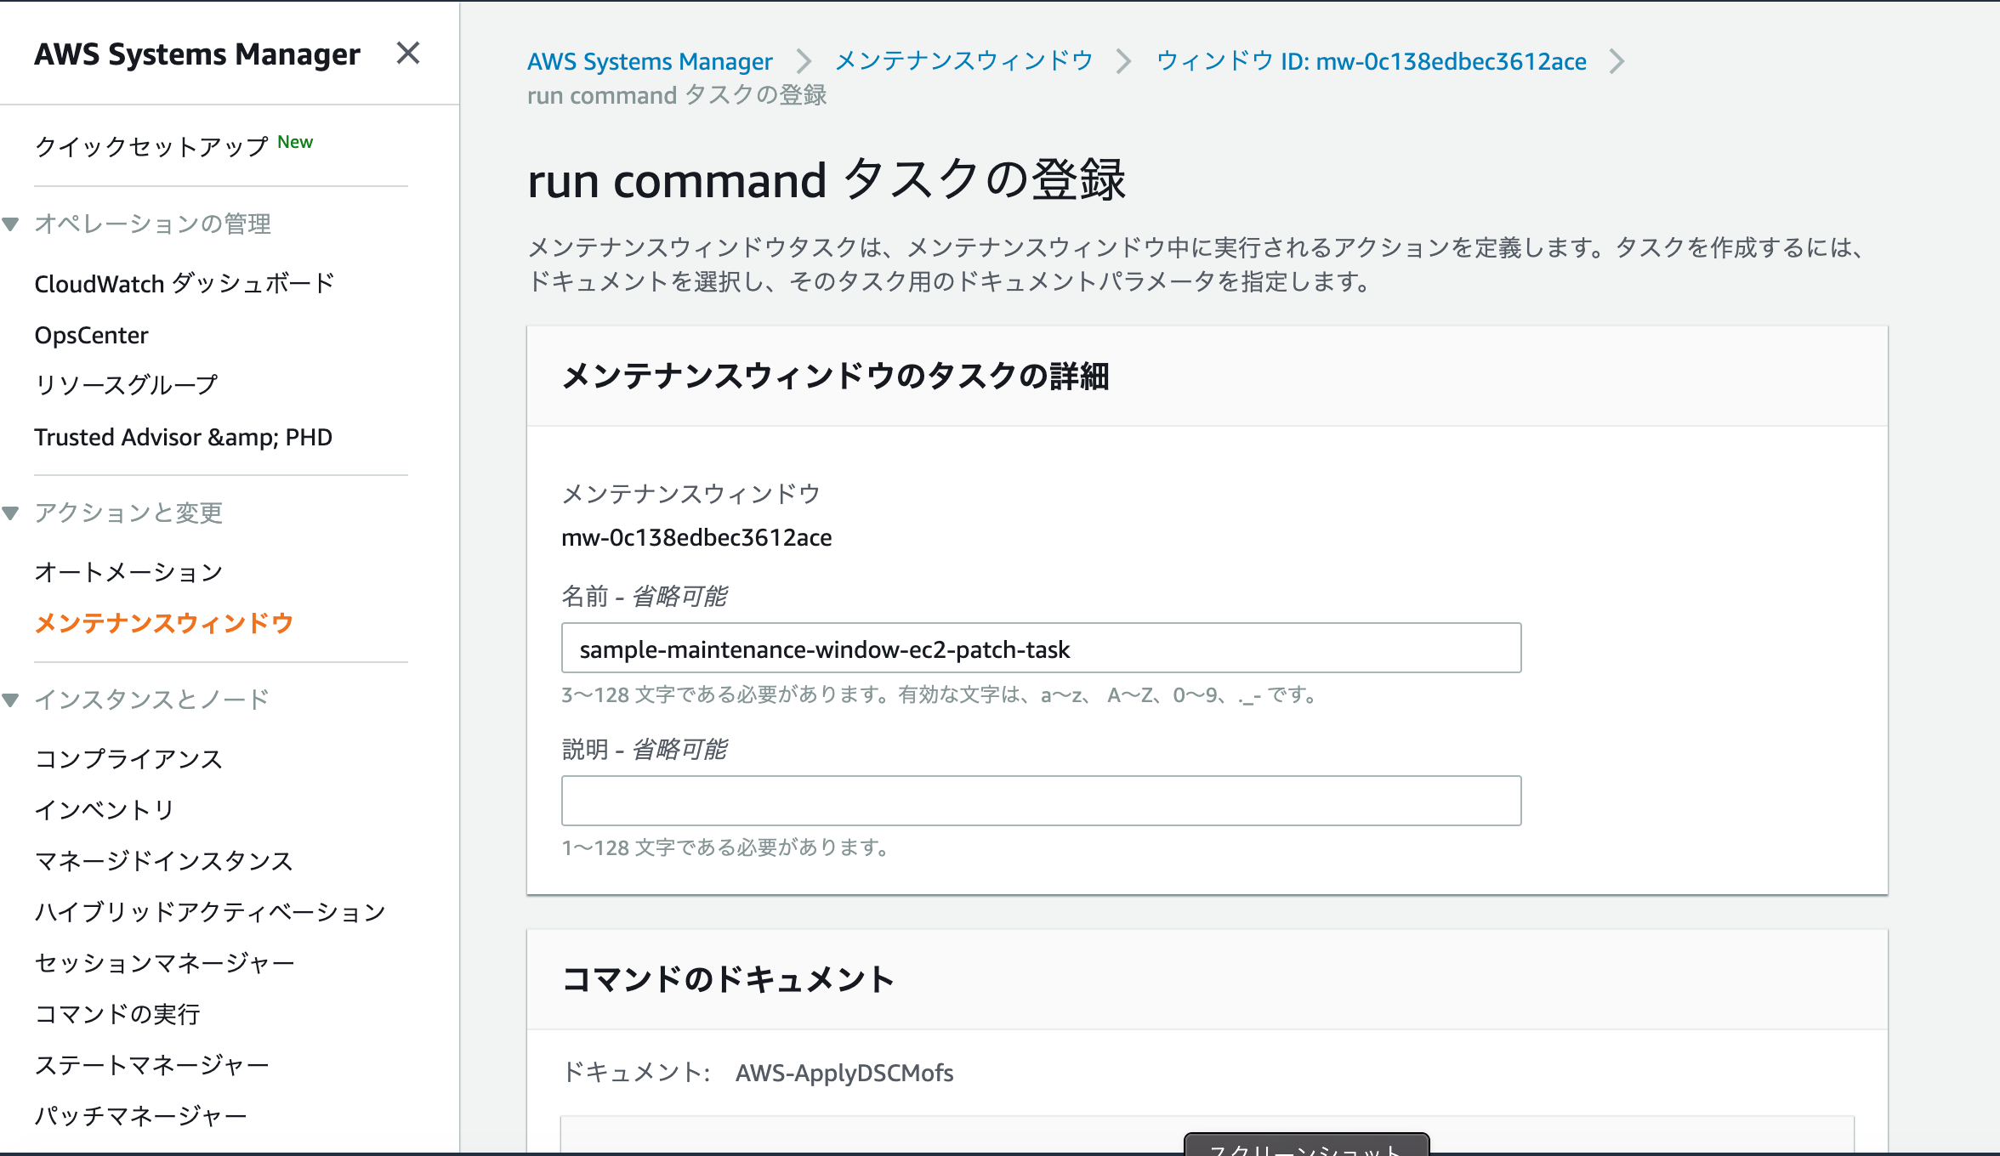The image size is (2000, 1156).
Task: Click メンテナンスウィンドウのタスクの詳細 section header
Action: click(x=835, y=376)
